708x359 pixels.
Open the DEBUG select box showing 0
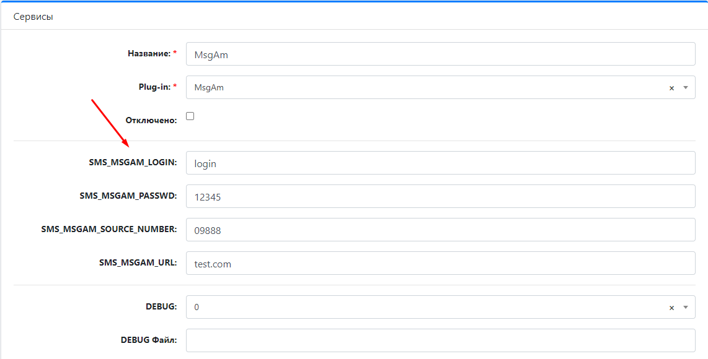[x=440, y=307]
